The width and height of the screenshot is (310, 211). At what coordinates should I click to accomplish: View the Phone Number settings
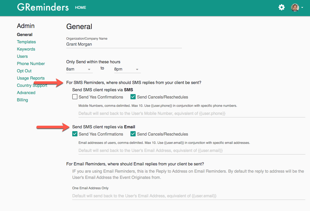coord(31,64)
